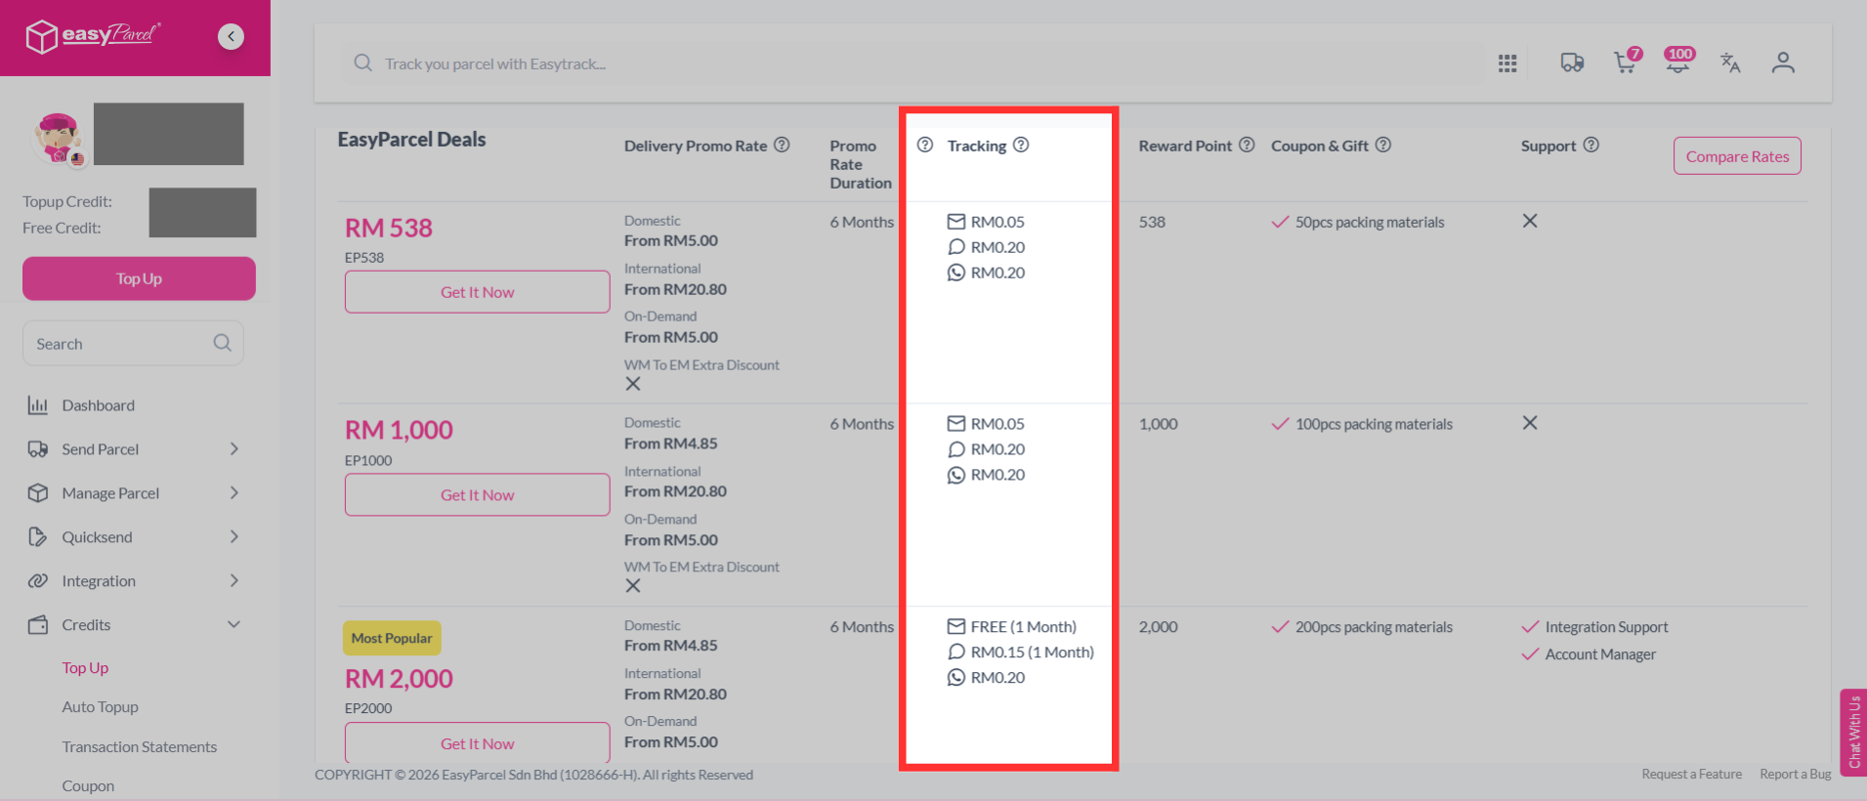This screenshot has width=1867, height=801.
Task: Open the user account profile icon
Action: point(1783,63)
